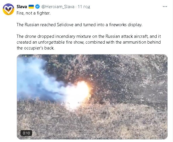Click the blue verified checkmark badge
173x142 pixels.
click(x=38, y=7)
